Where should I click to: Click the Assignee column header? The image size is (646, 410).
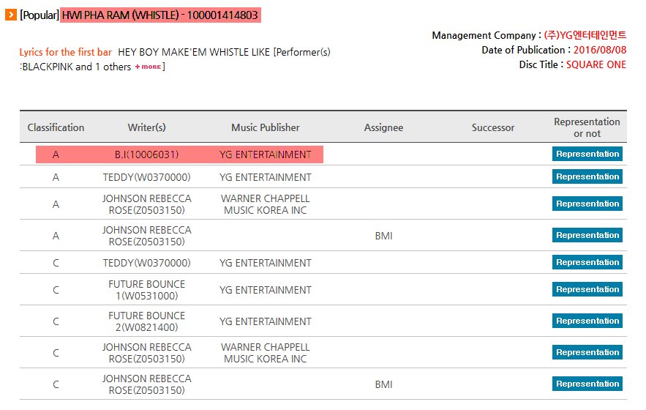[383, 127]
